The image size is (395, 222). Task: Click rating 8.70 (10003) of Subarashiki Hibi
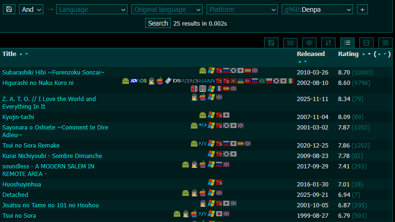coord(355,72)
